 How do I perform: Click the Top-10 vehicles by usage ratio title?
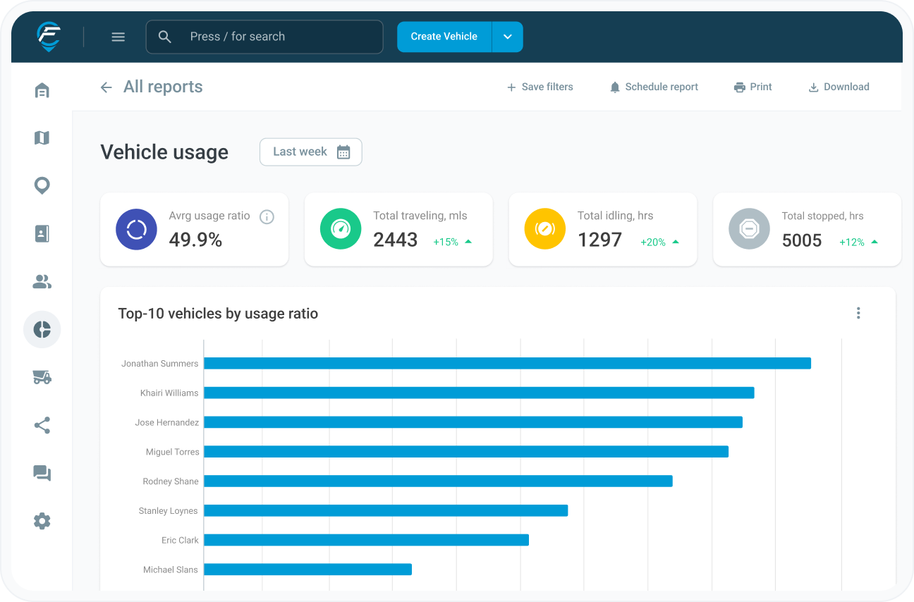(218, 314)
